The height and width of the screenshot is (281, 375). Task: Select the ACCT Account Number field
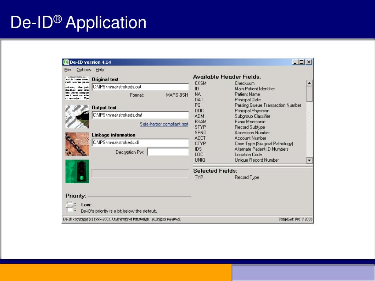(248, 138)
